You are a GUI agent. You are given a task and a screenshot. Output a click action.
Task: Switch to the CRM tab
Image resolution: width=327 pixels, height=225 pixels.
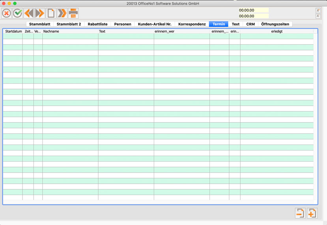pos(250,24)
